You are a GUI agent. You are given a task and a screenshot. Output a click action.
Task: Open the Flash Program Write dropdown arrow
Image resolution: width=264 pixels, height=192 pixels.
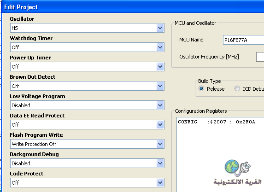(x=160, y=144)
